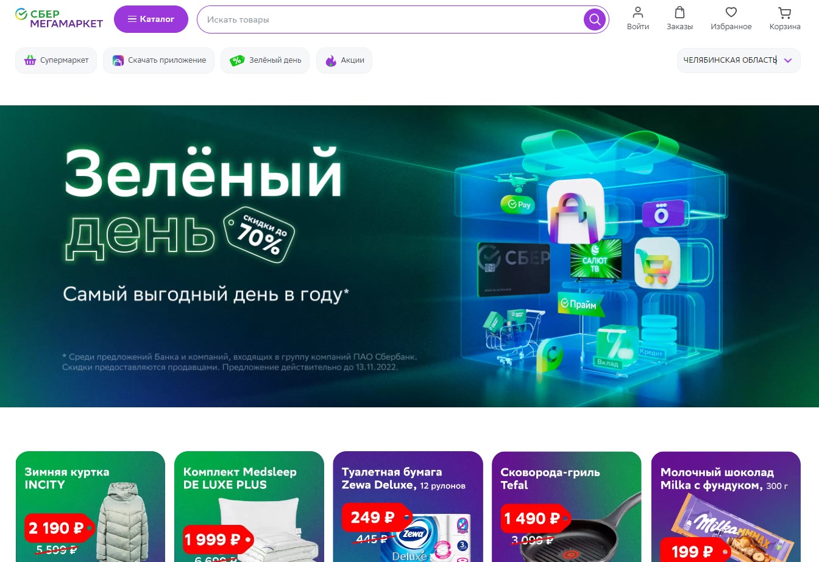Open the Каталог menu button

(151, 19)
